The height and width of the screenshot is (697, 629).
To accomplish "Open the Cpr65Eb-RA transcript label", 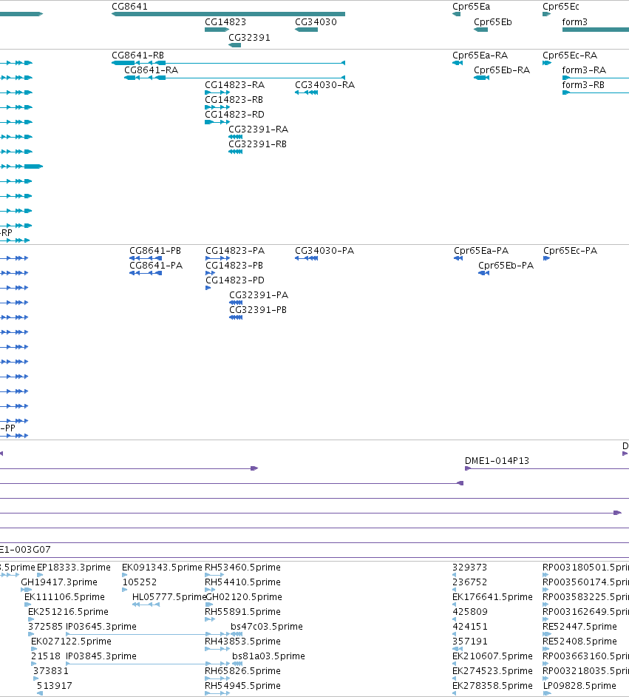I will click(502, 70).
